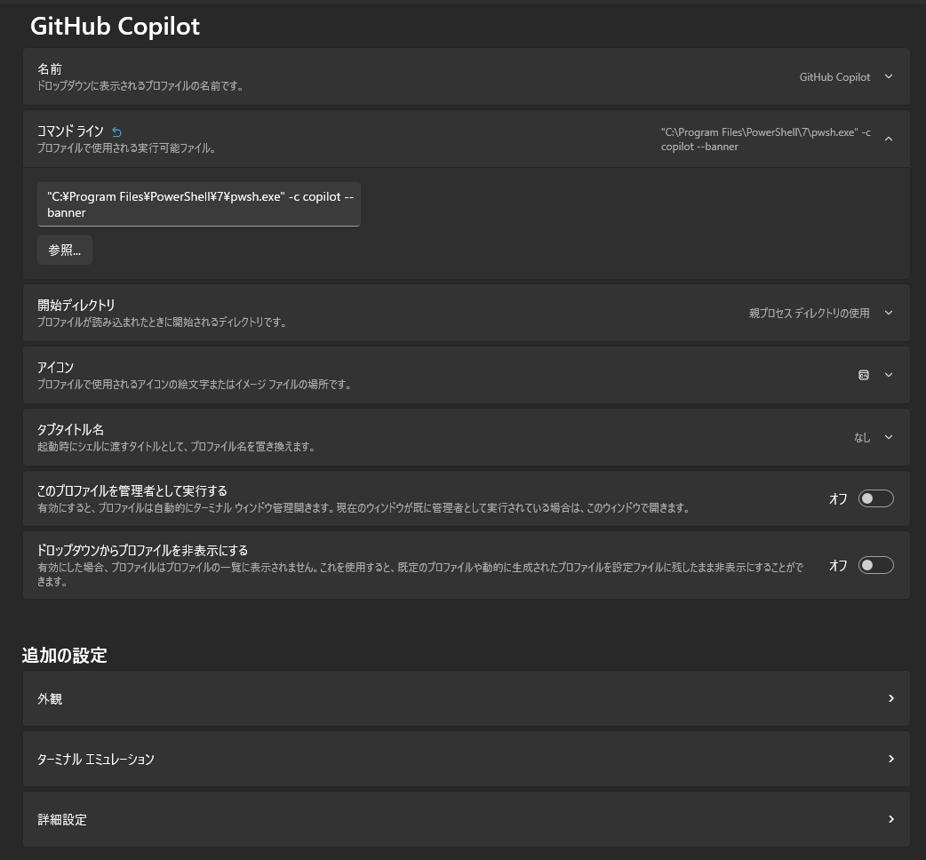Click the right arrow chevron on 詳細設定
This screenshot has width=926, height=860.
[890, 819]
